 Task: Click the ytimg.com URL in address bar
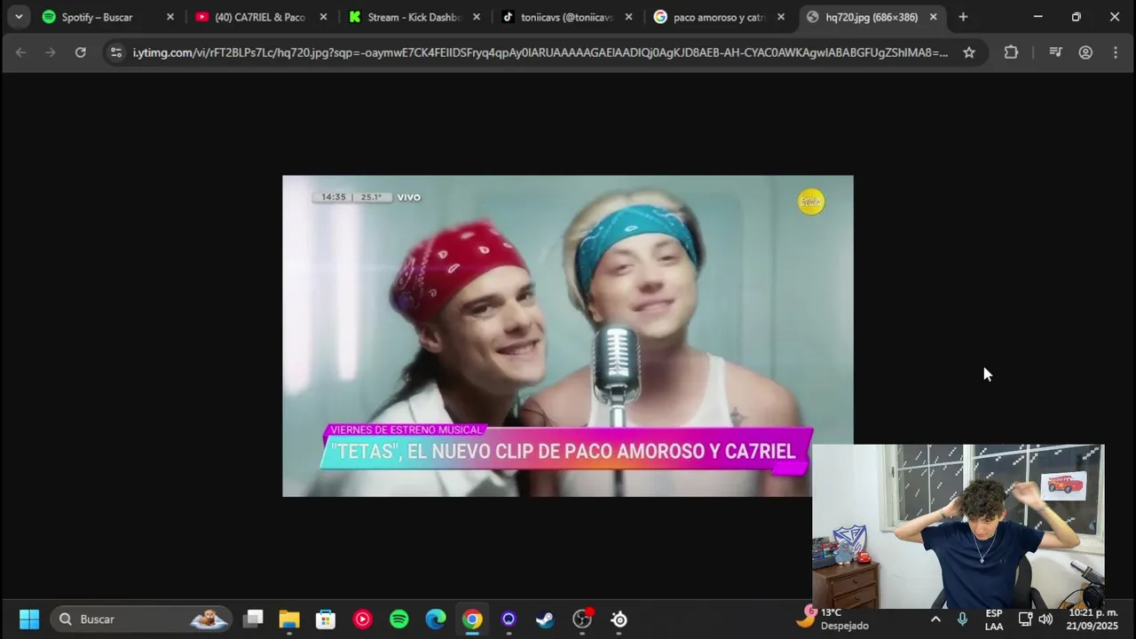point(540,52)
